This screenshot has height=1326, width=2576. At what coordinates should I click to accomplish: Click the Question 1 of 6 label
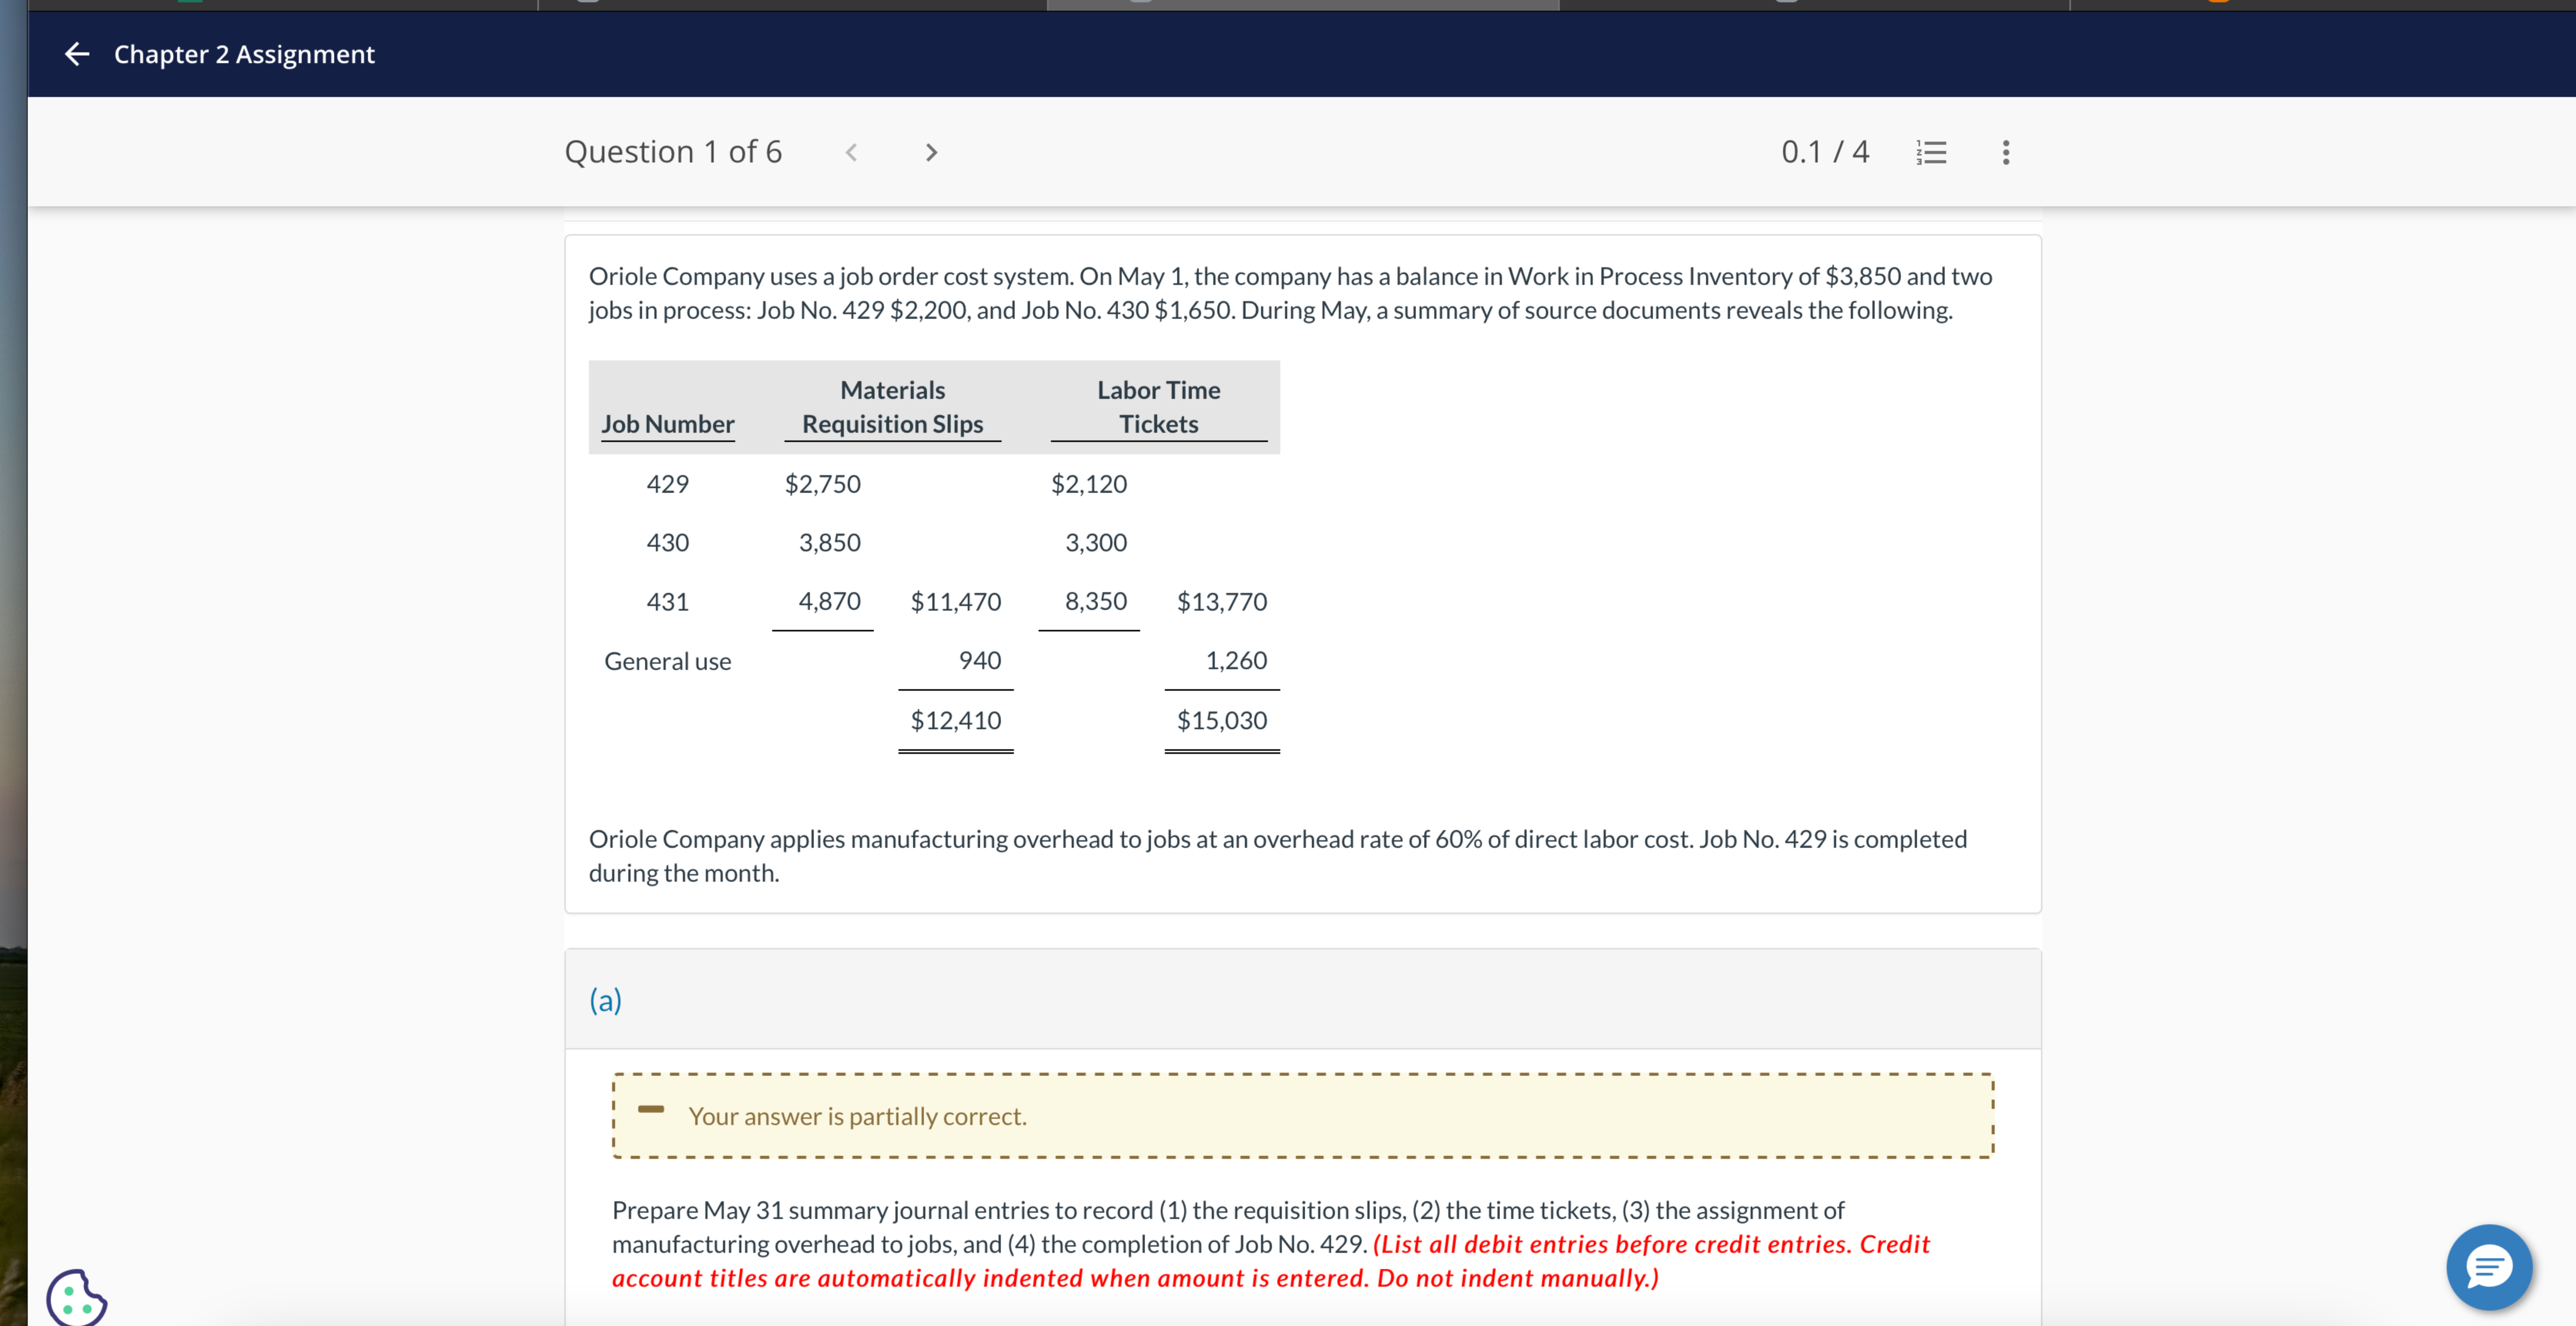pyautogui.click(x=673, y=152)
